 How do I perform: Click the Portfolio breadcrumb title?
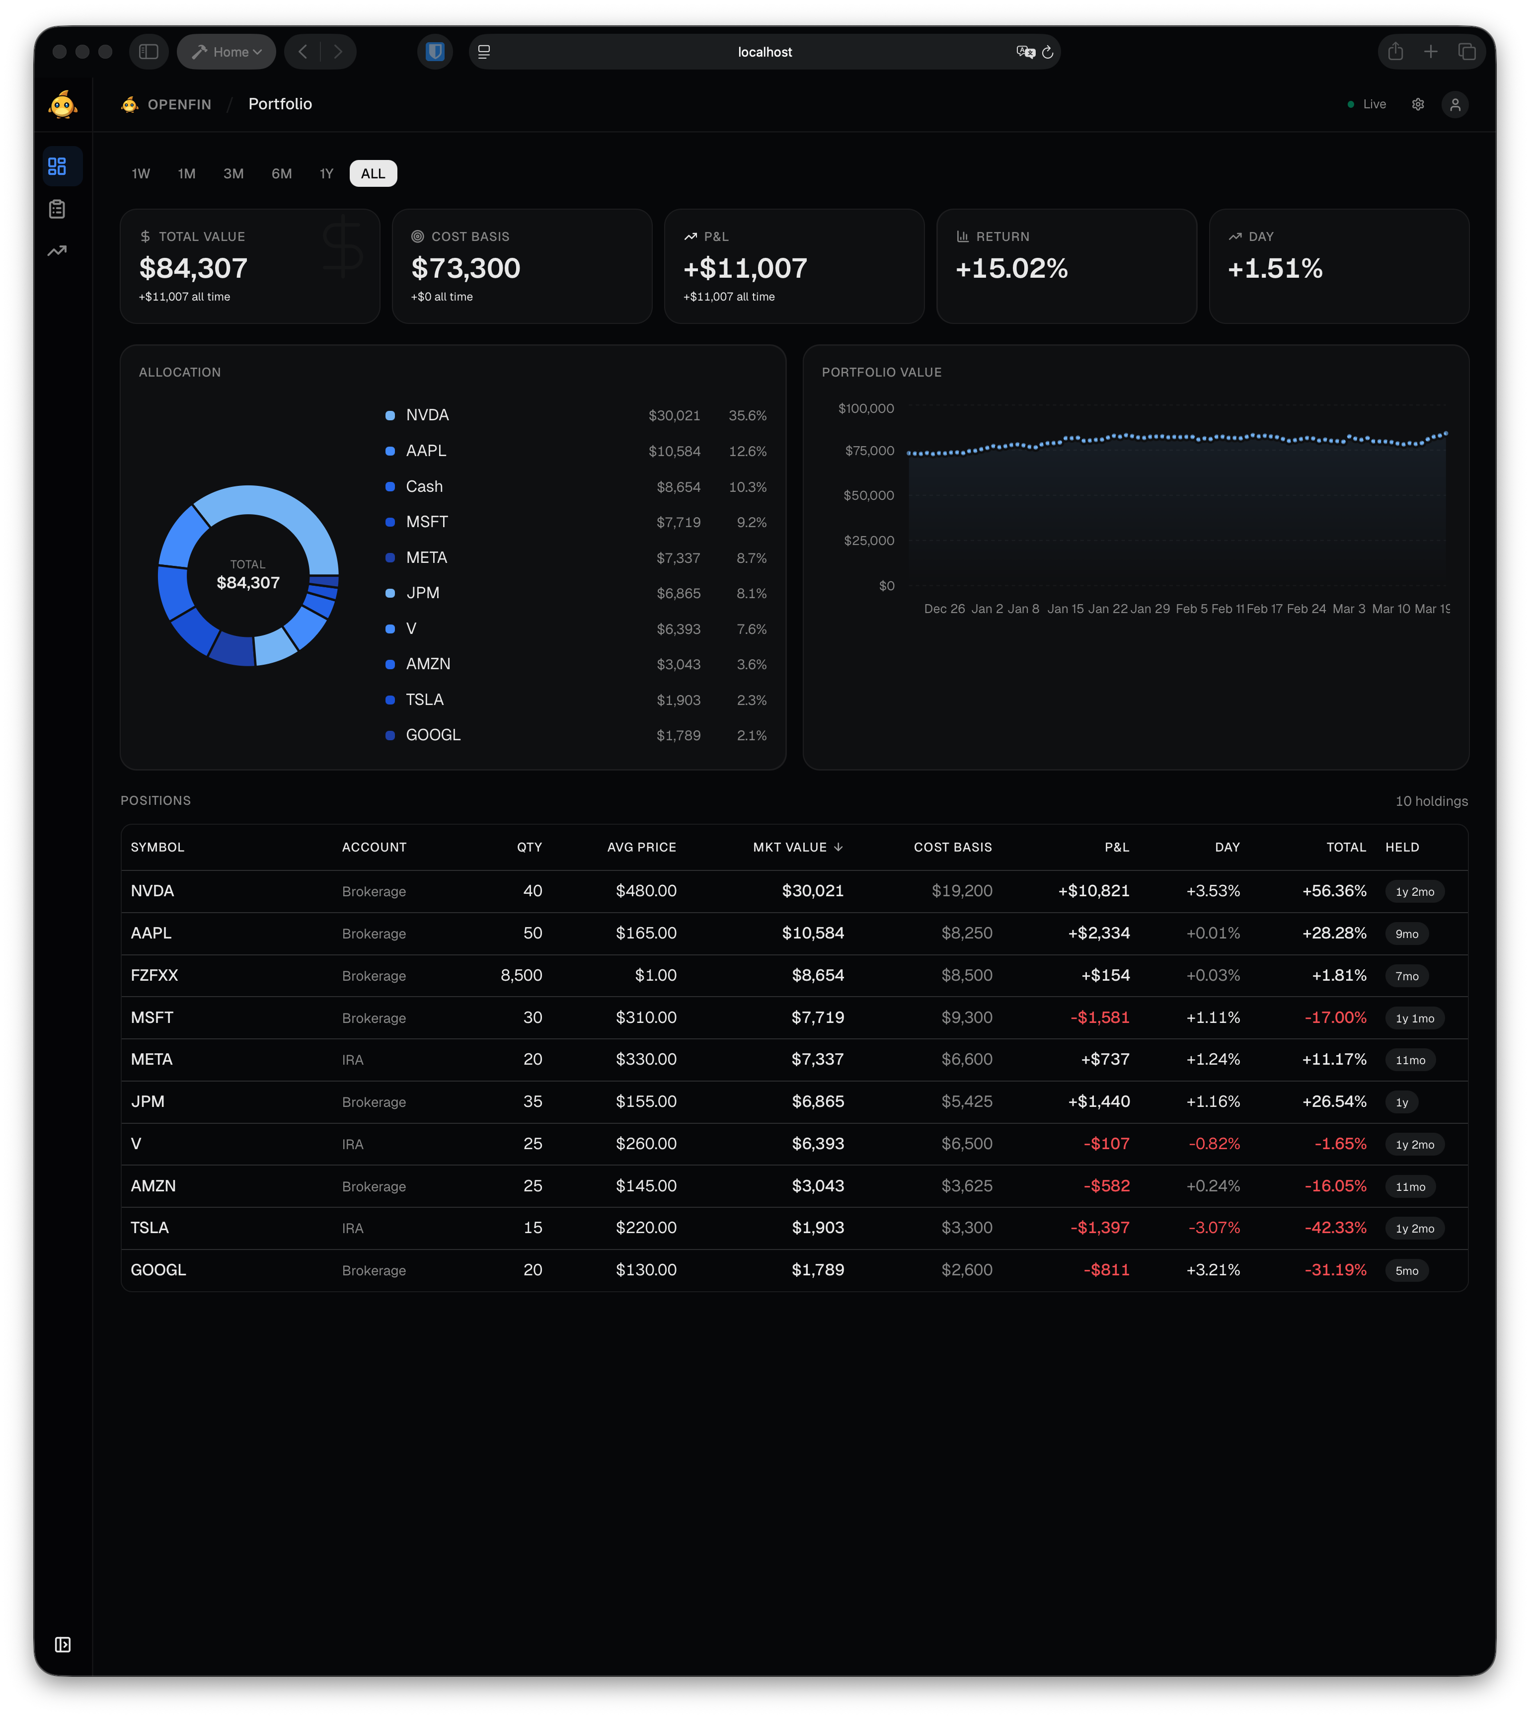(x=280, y=104)
